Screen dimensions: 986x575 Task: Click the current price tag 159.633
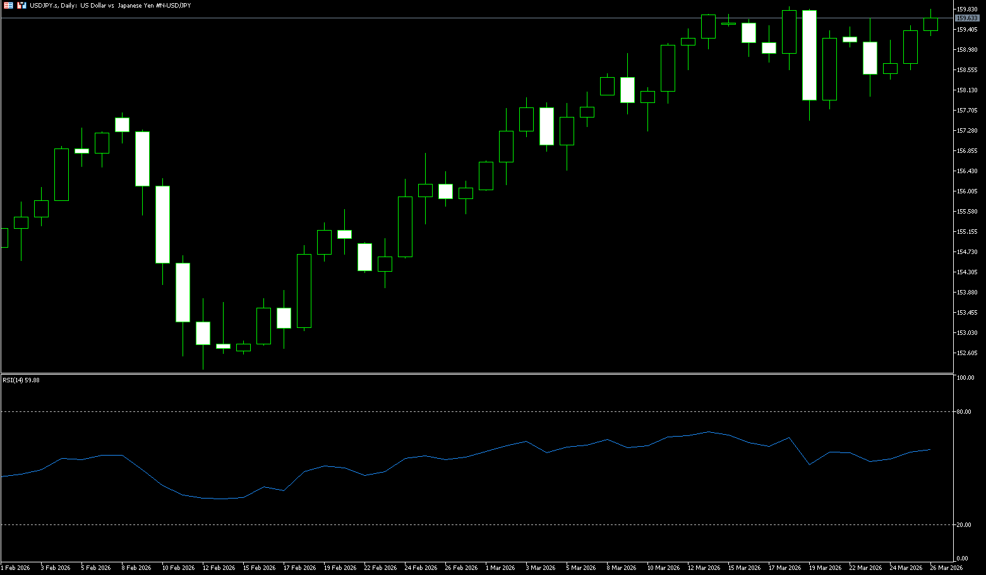[x=967, y=18]
